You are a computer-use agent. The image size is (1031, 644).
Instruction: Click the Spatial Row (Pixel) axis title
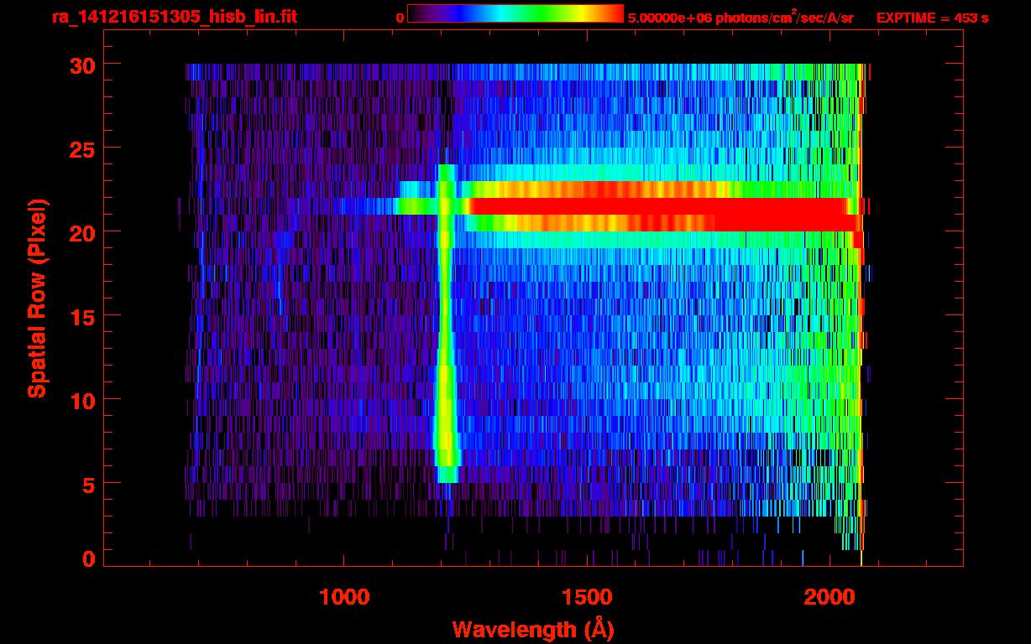pyautogui.click(x=37, y=298)
